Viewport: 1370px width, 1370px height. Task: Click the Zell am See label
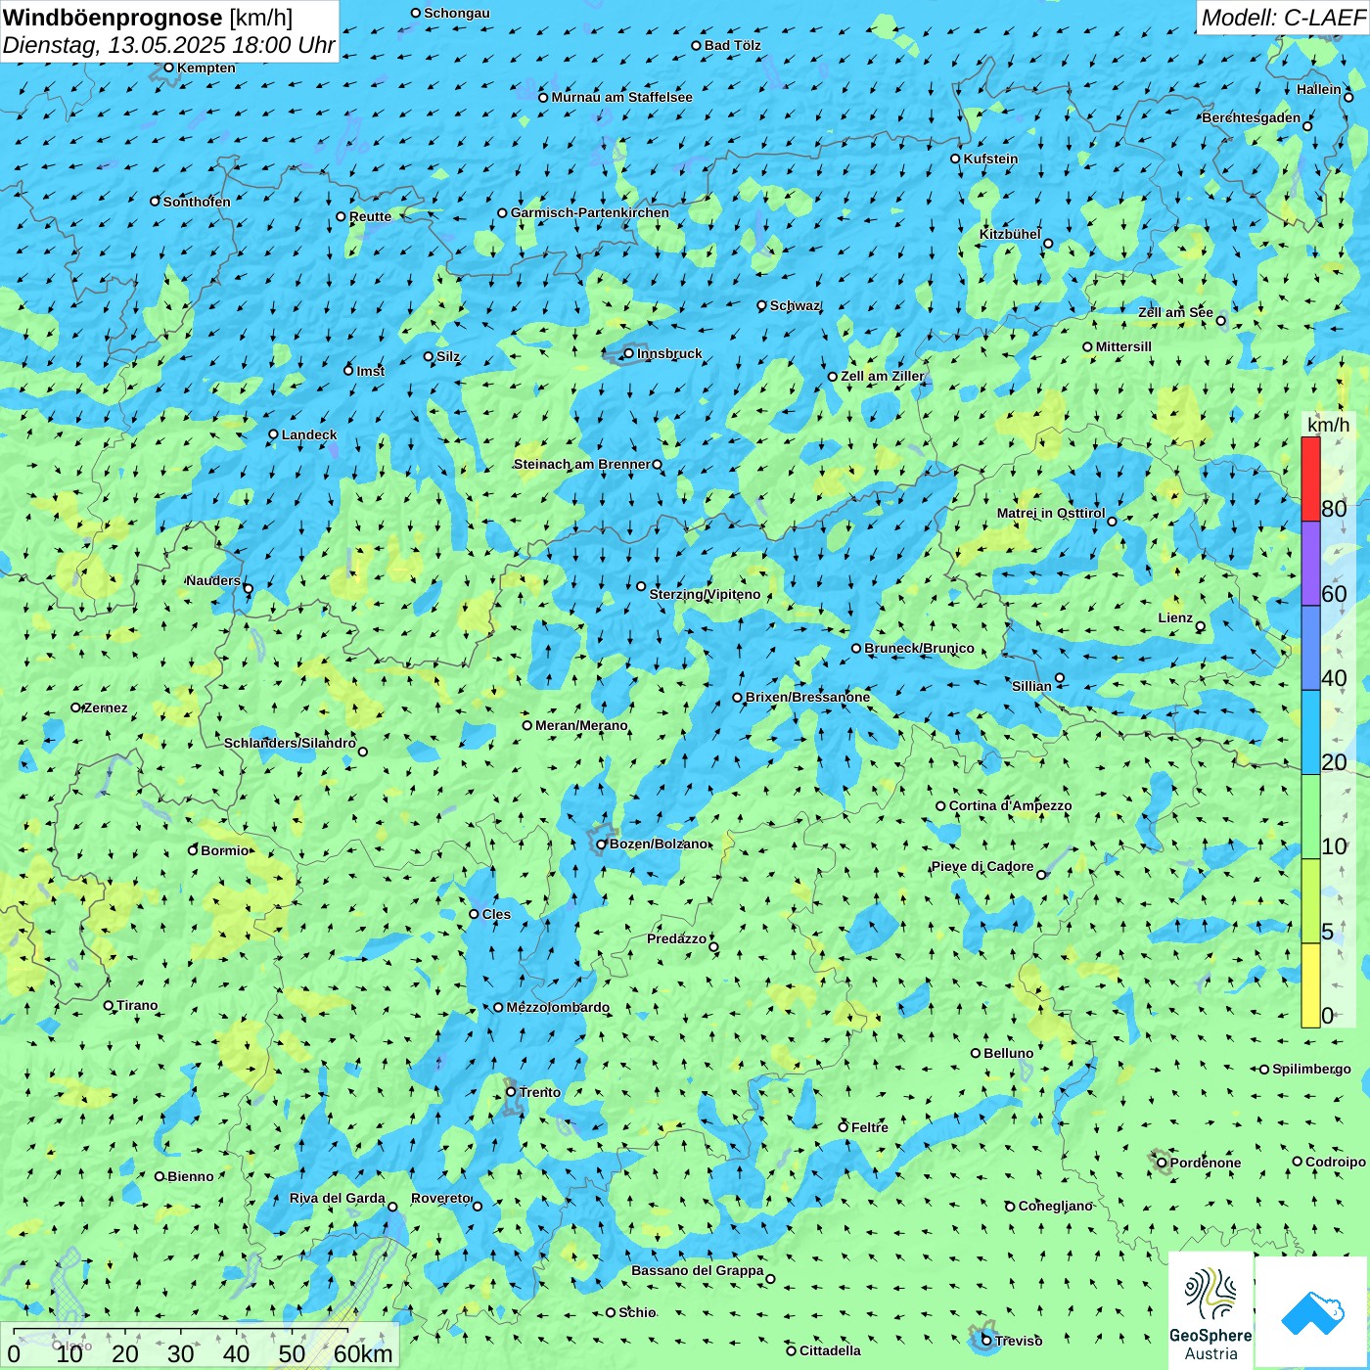1175,312
